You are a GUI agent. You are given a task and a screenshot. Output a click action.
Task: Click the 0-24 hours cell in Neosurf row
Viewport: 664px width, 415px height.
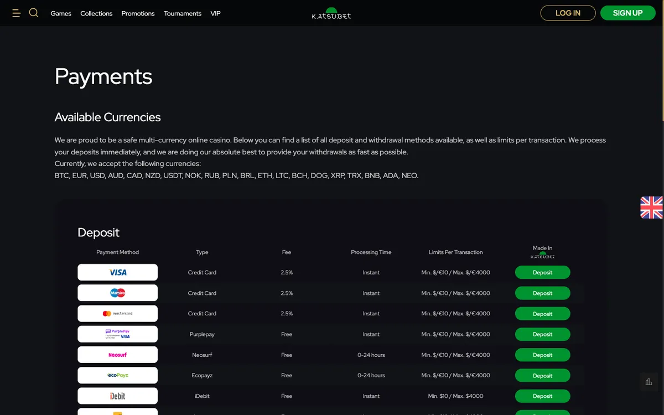[x=371, y=355]
